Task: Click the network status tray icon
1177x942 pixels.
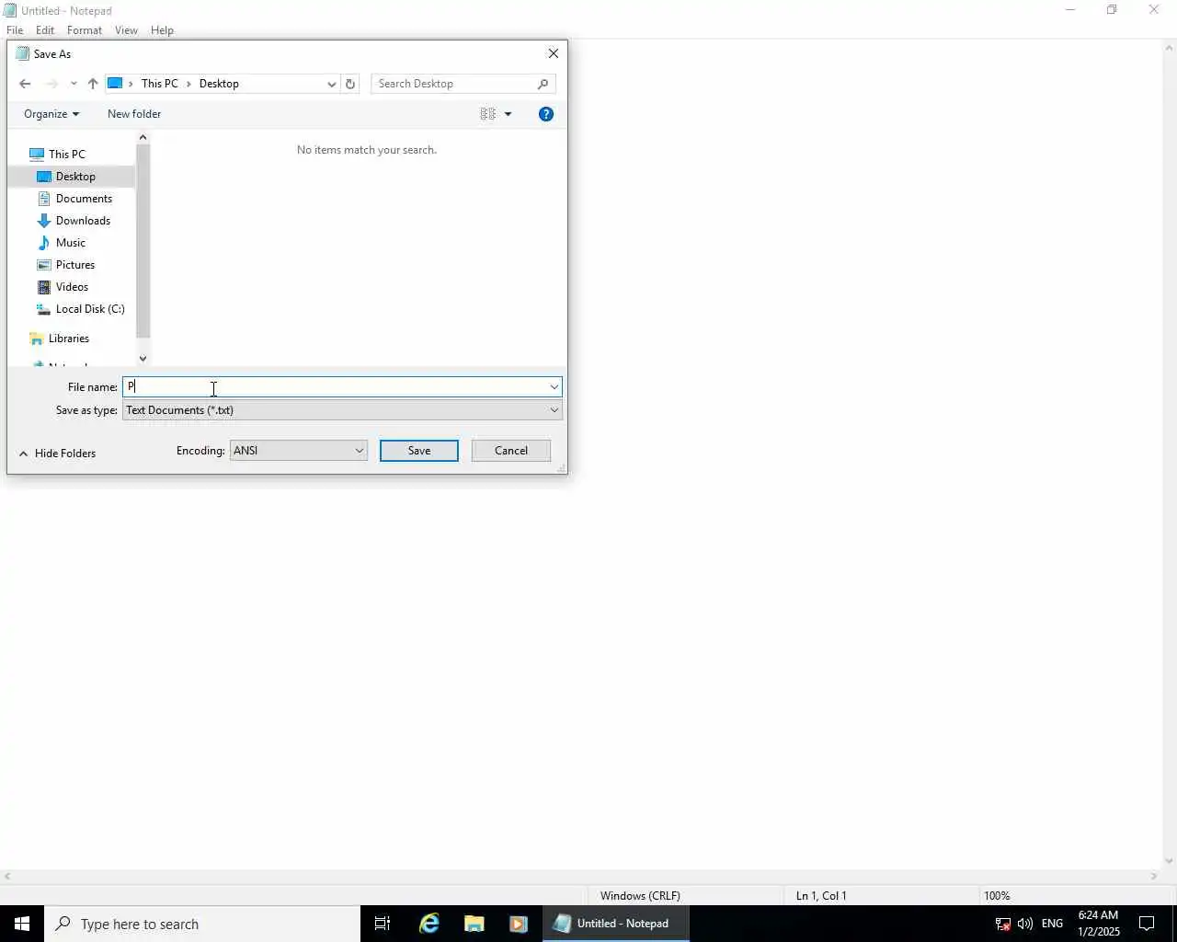Action: tap(1003, 924)
